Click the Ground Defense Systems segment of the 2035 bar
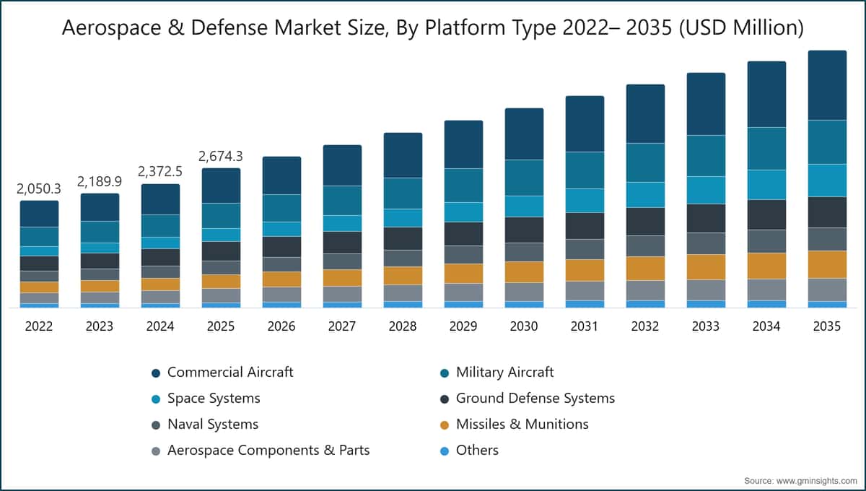 point(827,212)
